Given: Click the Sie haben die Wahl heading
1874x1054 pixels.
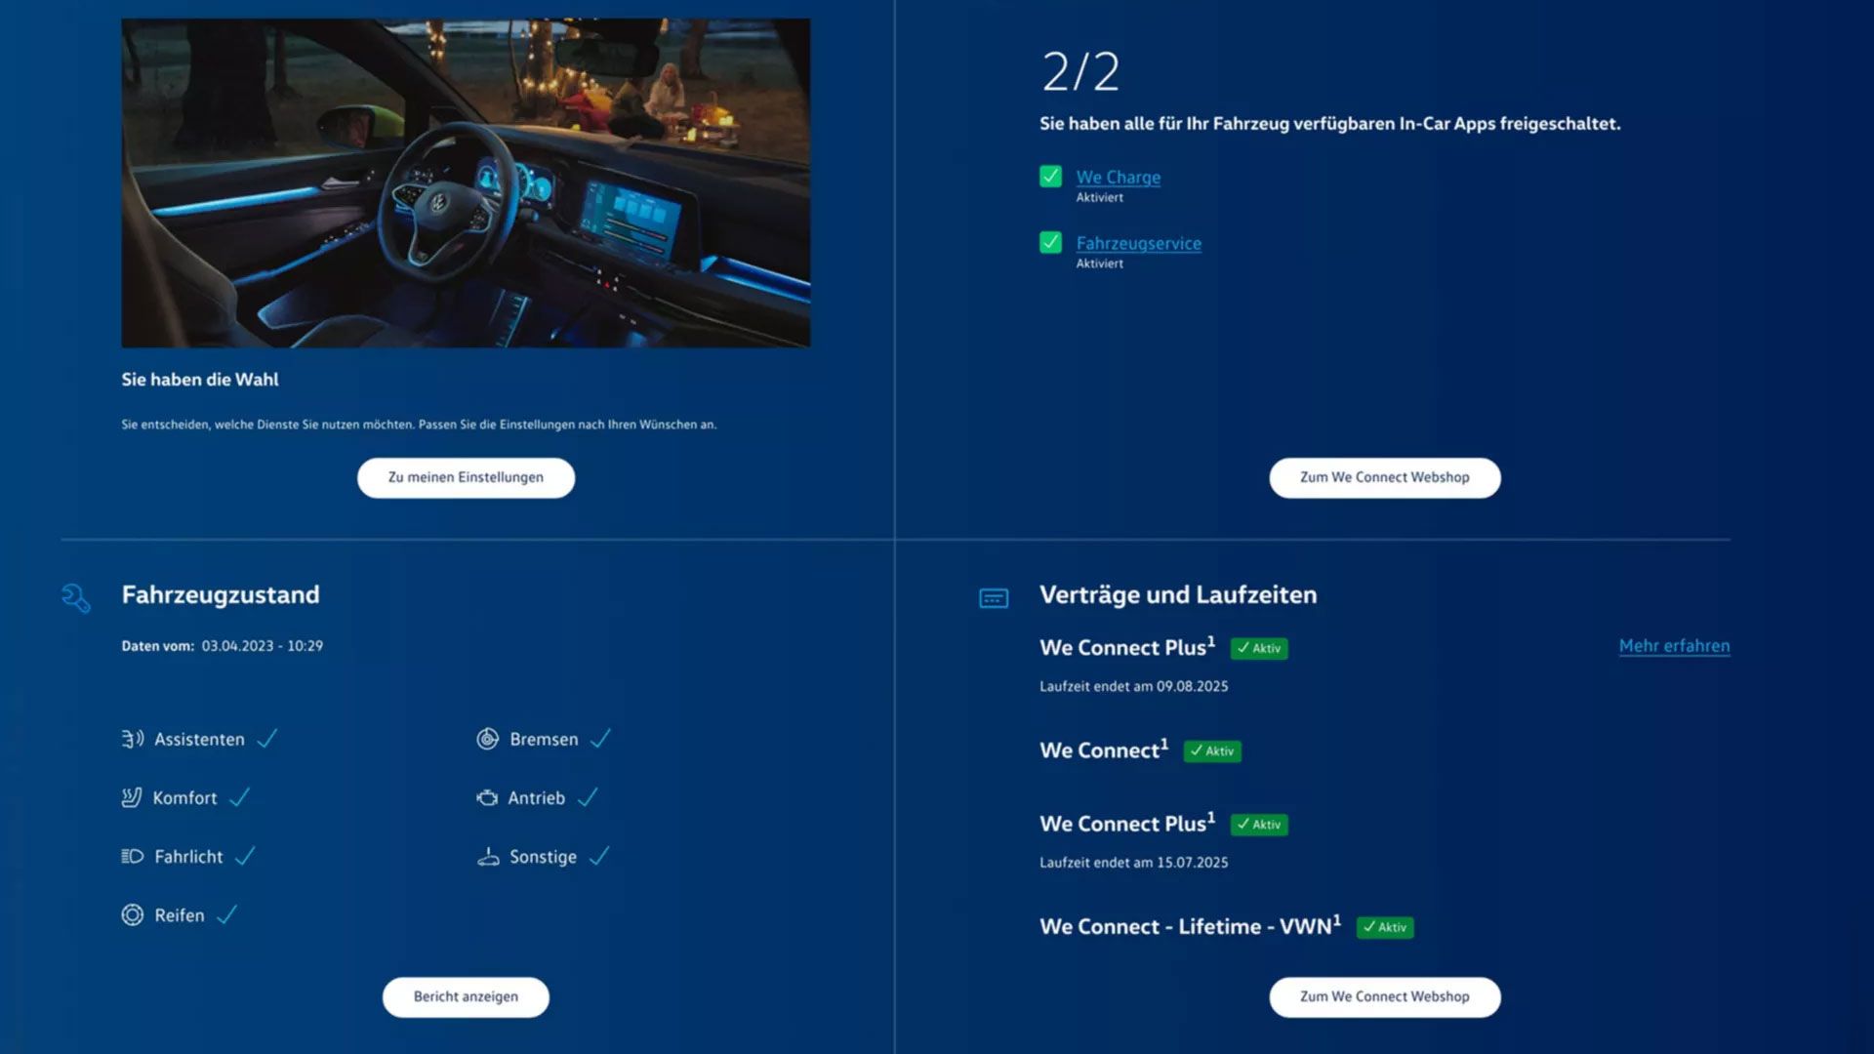Looking at the screenshot, I should [200, 379].
